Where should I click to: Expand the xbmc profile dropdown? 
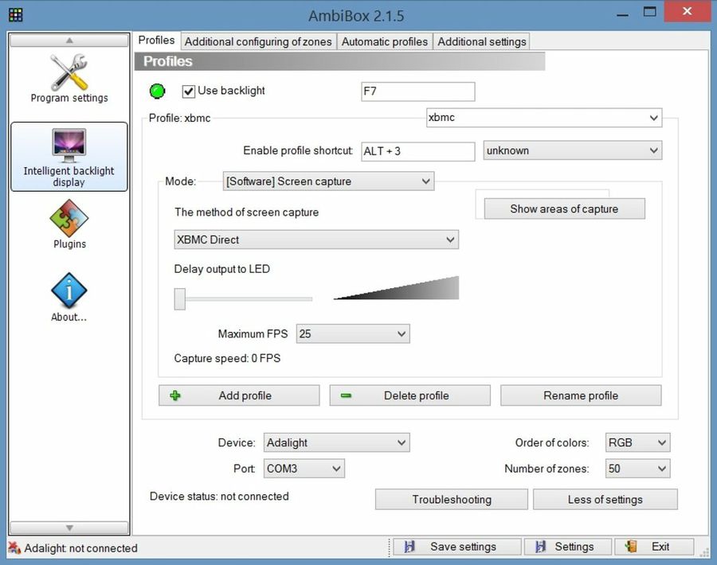pos(544,118)
